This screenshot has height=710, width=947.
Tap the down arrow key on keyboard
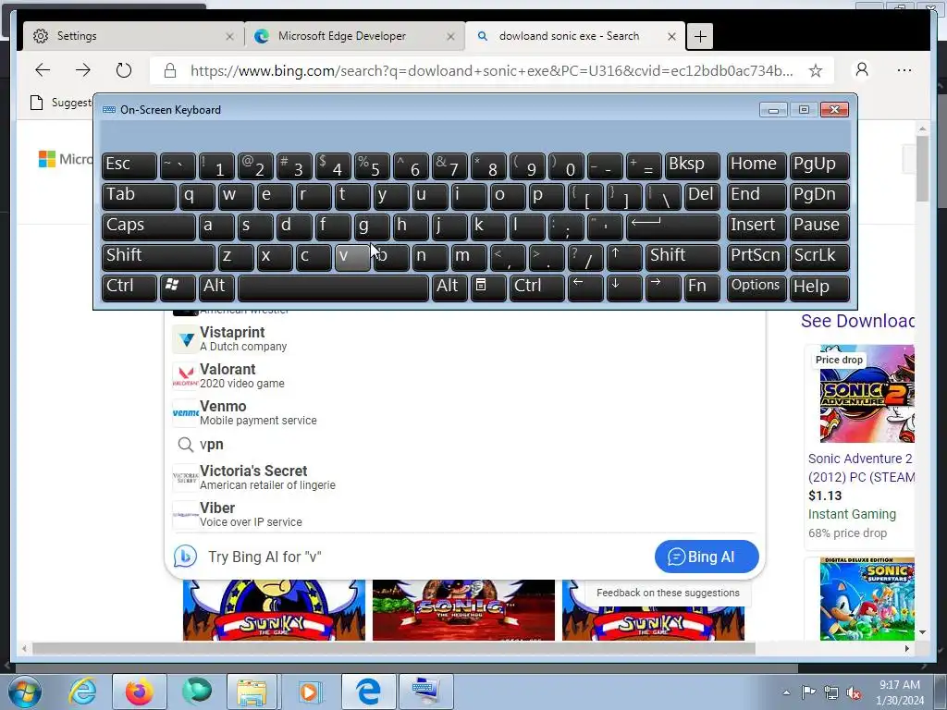tap(624, 287)
